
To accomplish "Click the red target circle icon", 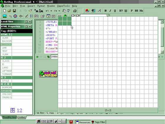I will [15, 16].
